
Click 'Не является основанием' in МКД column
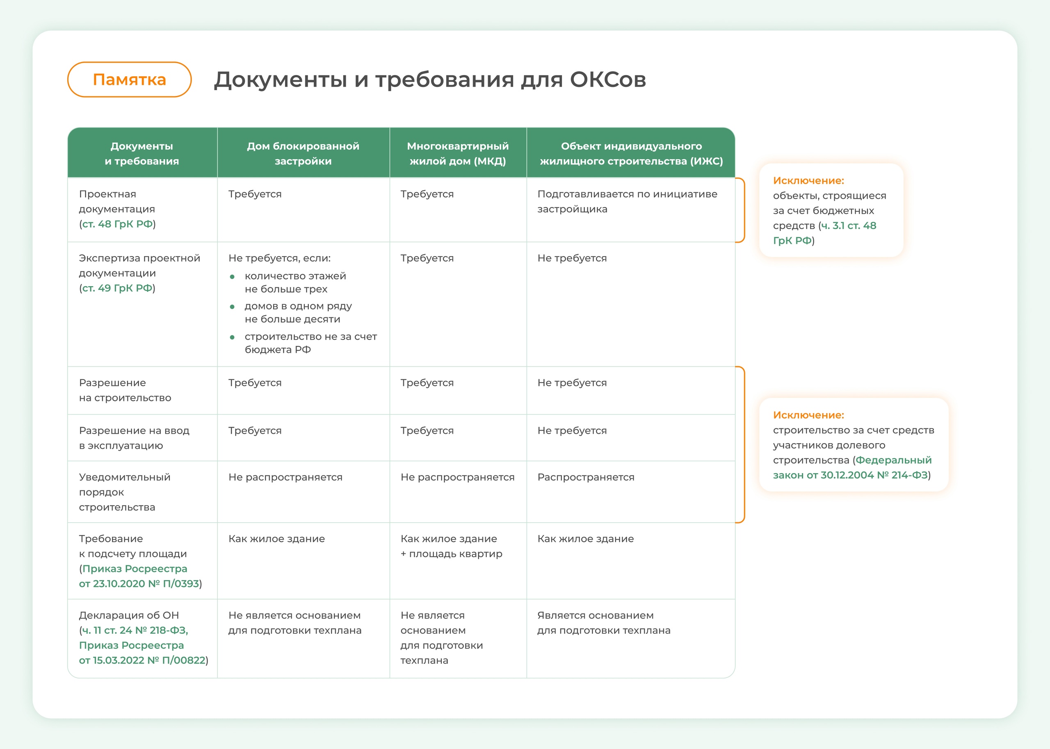(441, 638)
